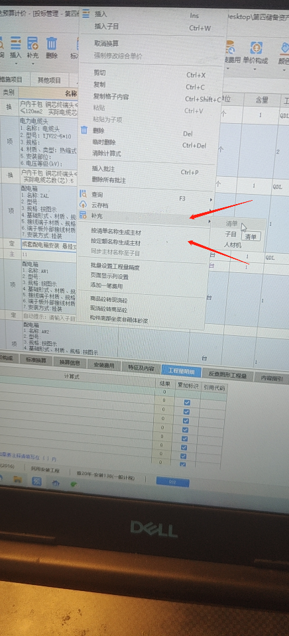Expand the dropdown arrow under 补充 toolbar button
This screenshot has width=289, height=636.
pyautogui.click(x=32, y=64)
